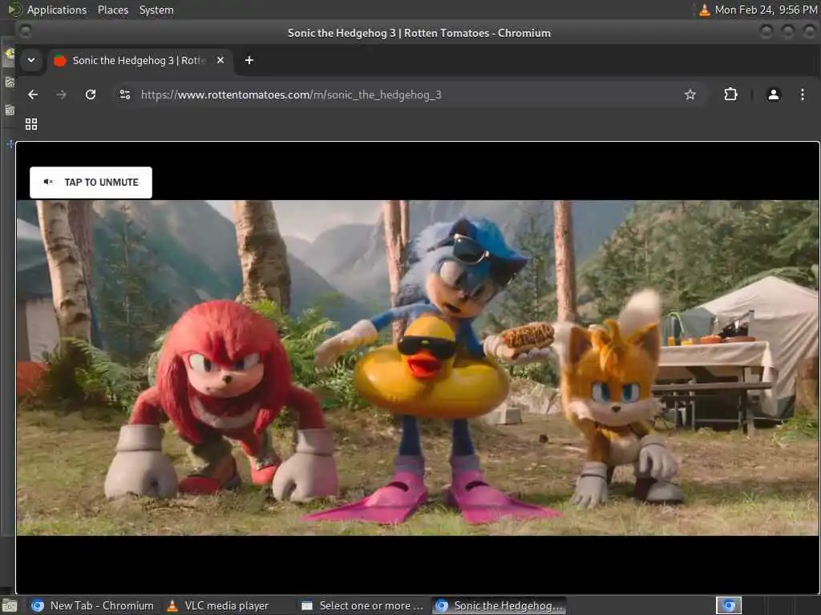This screenshot has width=821, height=615.
Task: Close the Sonic the Hedgehog 3 tab
Action: [x=220, y=60]
